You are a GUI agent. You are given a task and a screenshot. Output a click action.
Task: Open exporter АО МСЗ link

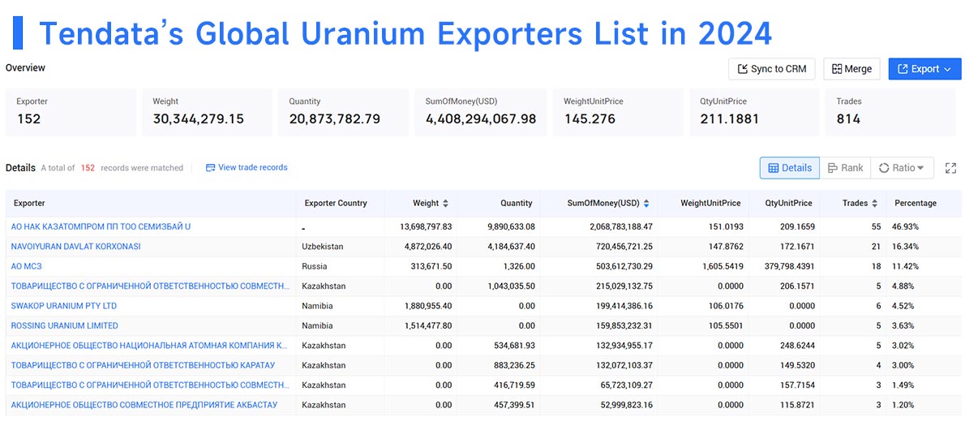(x=27, y=267)
